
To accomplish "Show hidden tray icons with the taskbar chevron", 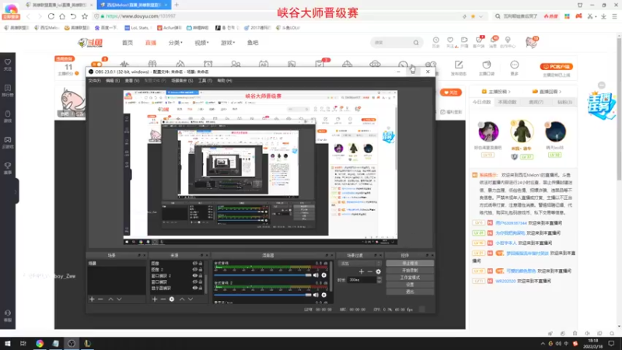I will tap(543, 344).
